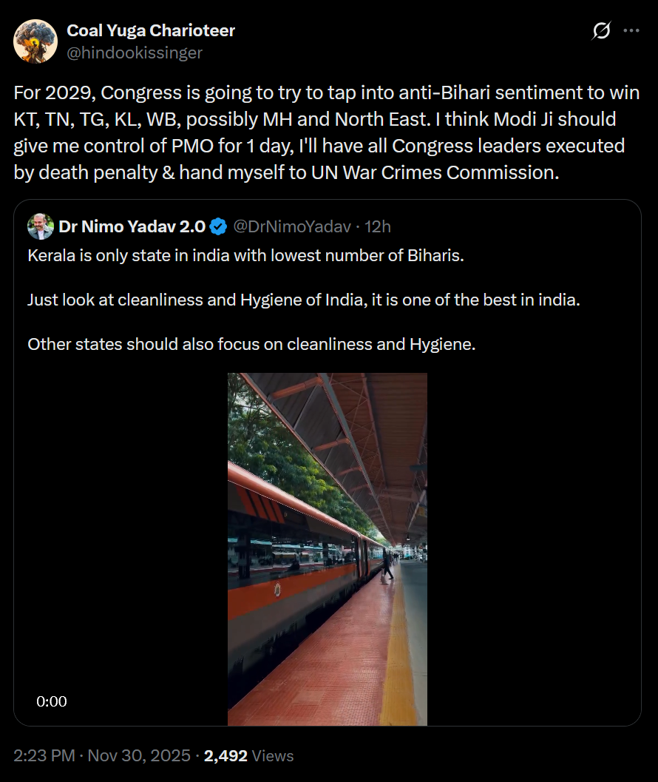Click Coal Yuga Charioteer's profile avatar
The height and width of the screenshot is (782, 658).
[x=35, y=41]
